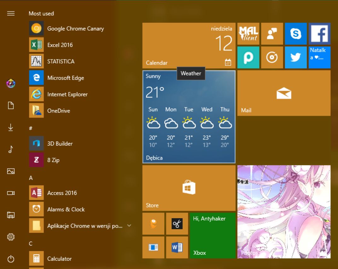The width and height of the screenshot is (338, 269).
Task: Open Alarms & Clock
Action: [x=57, y=209]
